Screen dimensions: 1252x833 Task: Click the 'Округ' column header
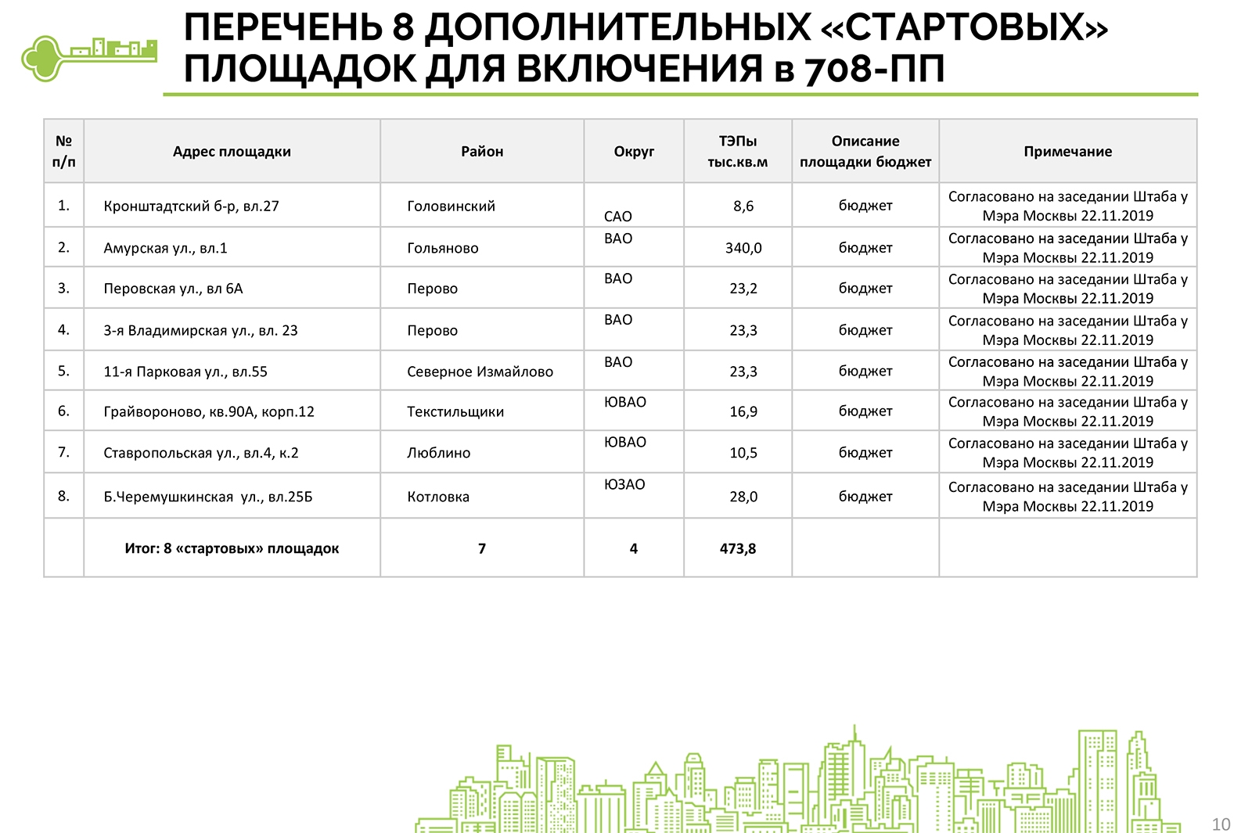[634, 152]
